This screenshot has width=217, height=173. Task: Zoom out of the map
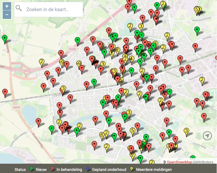(7, 14)
